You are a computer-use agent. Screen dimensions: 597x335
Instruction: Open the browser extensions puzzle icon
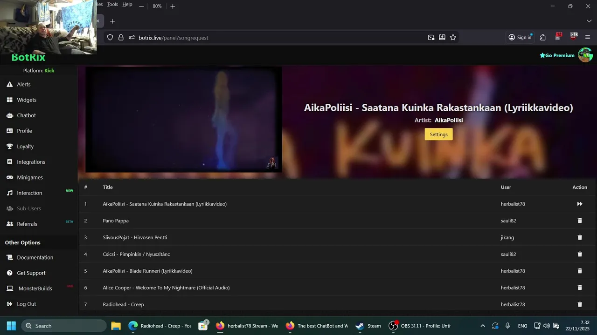543,37
